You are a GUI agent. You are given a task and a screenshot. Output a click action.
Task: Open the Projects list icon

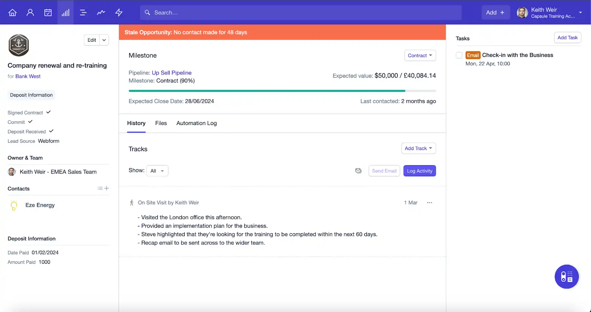(83, 13)
